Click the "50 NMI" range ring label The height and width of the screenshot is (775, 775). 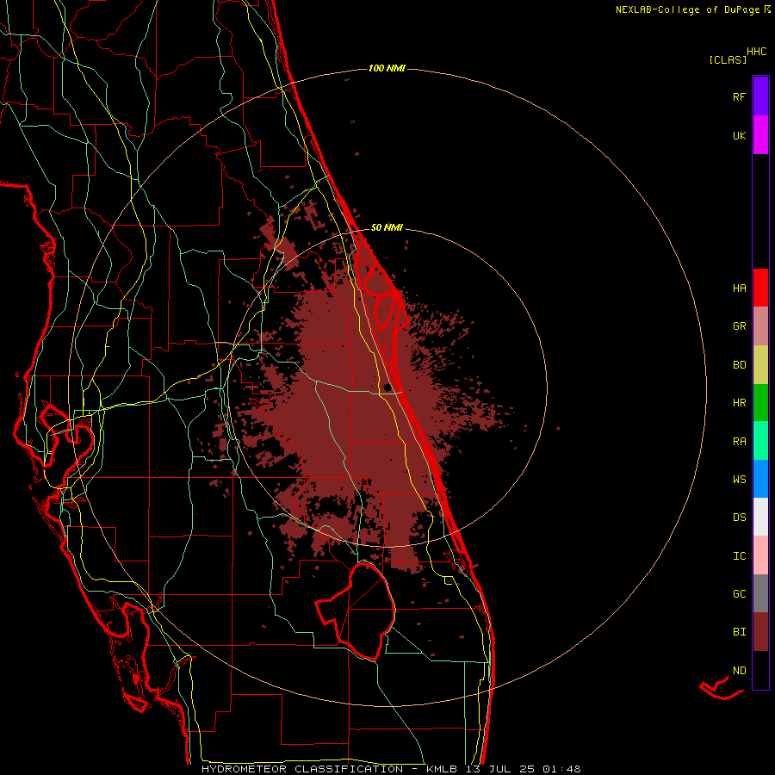387,227
